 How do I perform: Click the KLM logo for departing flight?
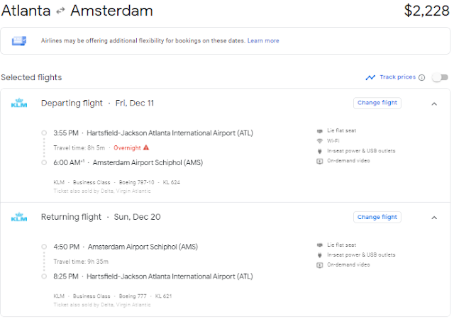coord(19,103)
